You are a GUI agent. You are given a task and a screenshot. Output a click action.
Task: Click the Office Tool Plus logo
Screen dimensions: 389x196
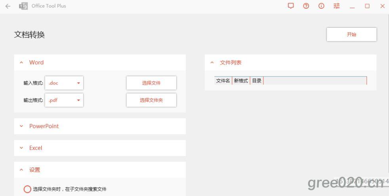pos(23,6)
